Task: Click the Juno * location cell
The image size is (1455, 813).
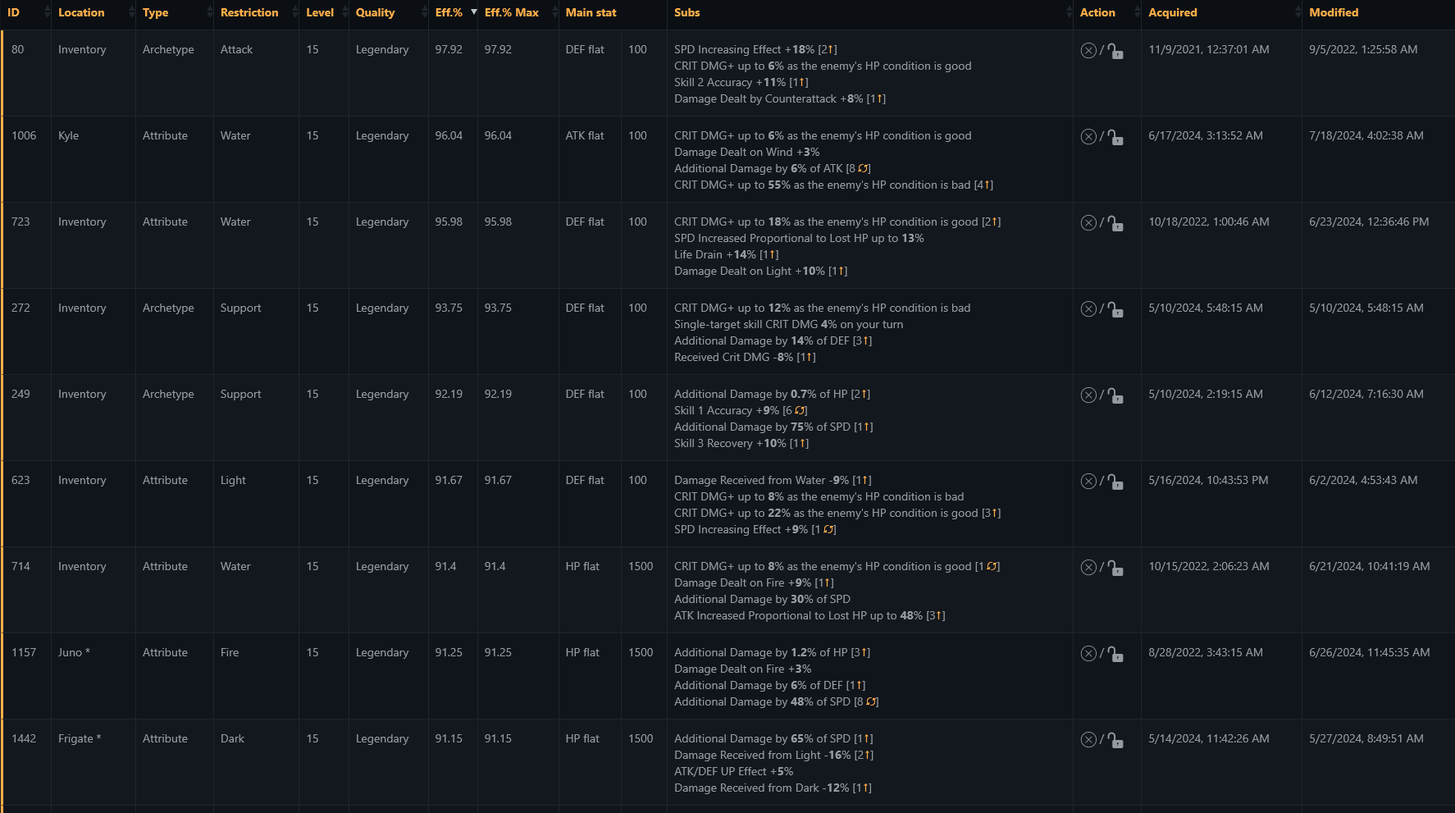Action: pos(74,652)
